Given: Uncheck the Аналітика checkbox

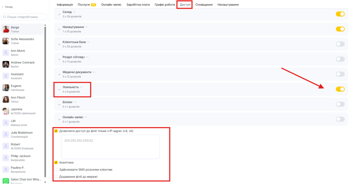Looking at the screenshot, I should [56, 162].
